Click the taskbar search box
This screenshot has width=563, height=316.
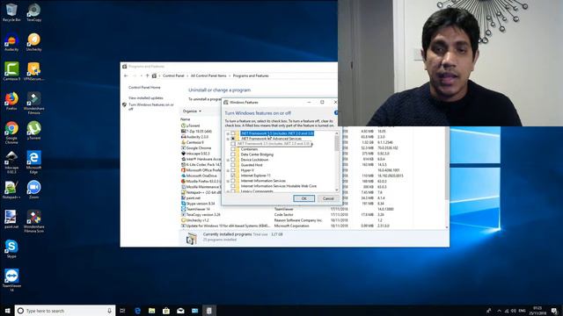pos(65,311)
